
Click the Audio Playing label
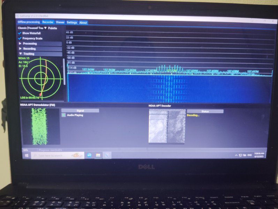click(x=75, y=115)
